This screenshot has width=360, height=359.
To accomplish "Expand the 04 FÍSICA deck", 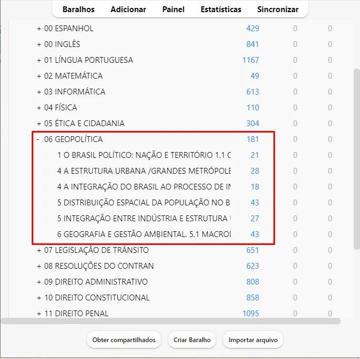I will (39, 108).
